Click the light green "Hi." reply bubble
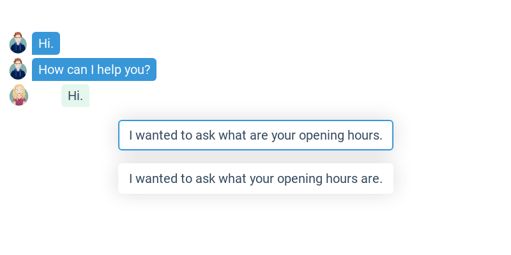 [x=75, y=96]
